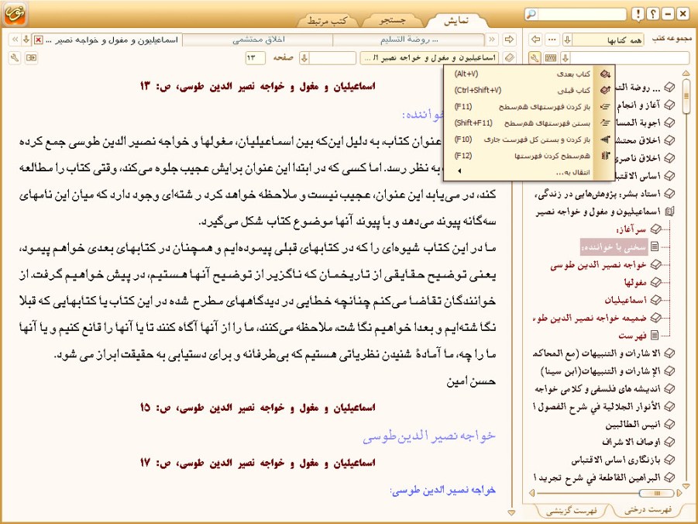The width and height of the screenshot is (698, 524).
Task: Click the vertical scrollbar thumb of the tree
Action: pos(686,96)
